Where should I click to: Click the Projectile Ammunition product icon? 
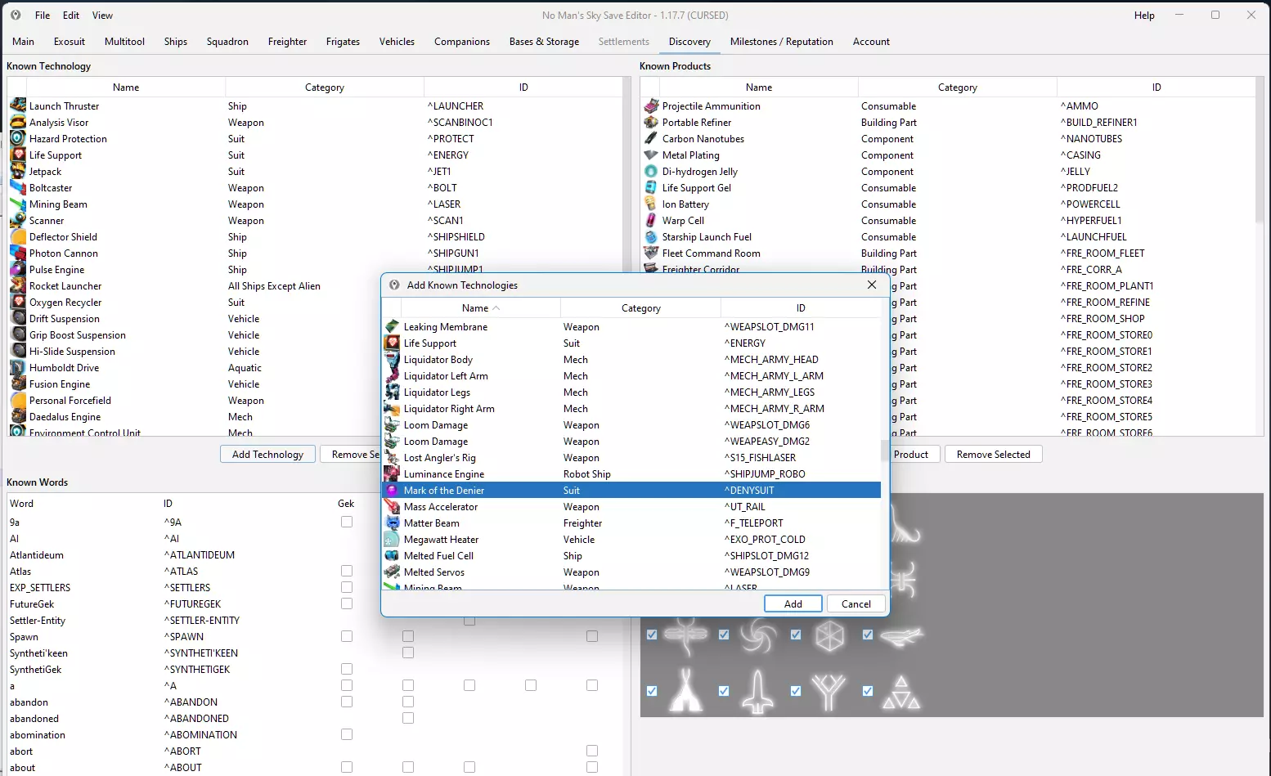[651, 105]
